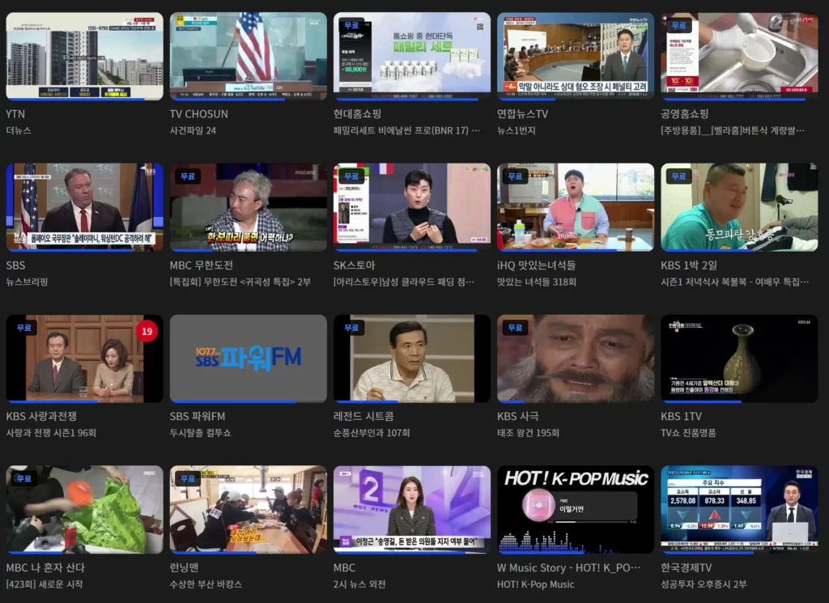Viewport: 829px width, 603px height.
Task: Open the 공영홈쇼핑 channel thumbnail
Action: coord(739,57)
